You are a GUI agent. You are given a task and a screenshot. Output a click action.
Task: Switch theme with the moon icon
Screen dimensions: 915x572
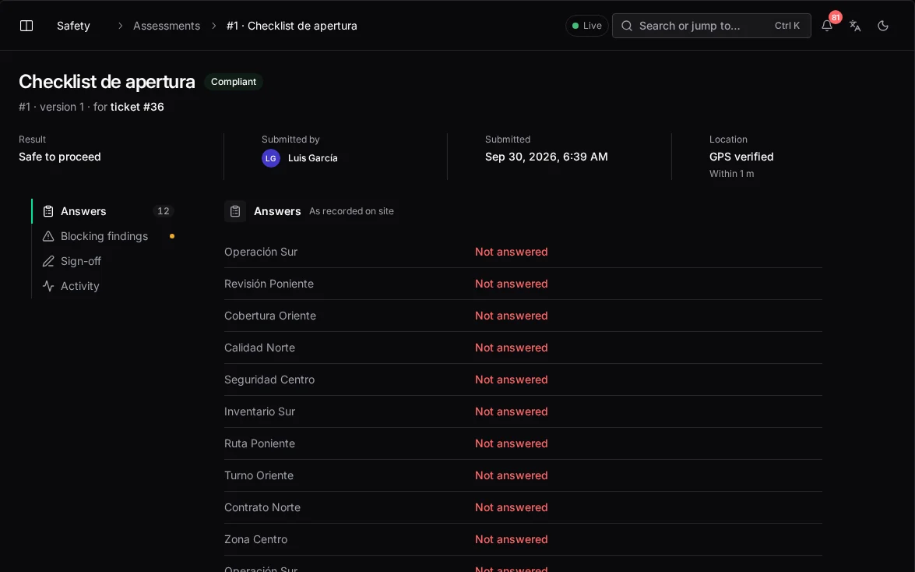coord(883,26)
